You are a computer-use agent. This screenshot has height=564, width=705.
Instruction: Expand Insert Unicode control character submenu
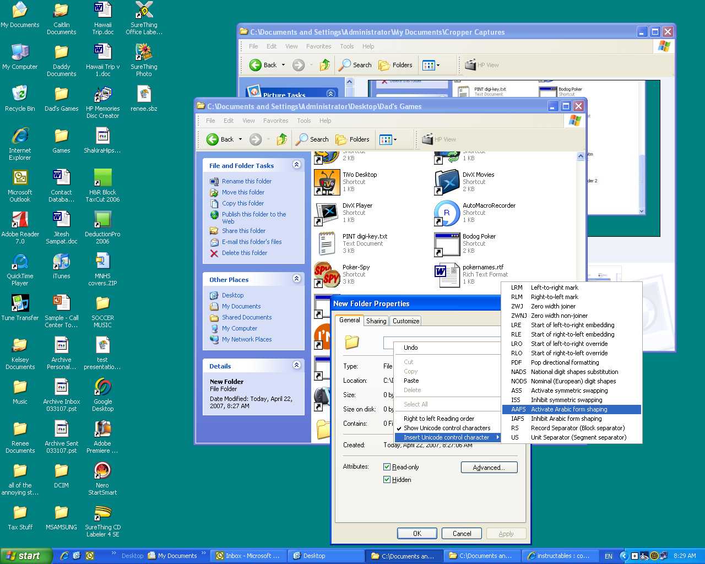coord(447,437)
